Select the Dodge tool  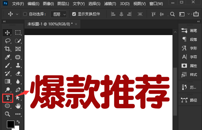(x=8, y=90)
